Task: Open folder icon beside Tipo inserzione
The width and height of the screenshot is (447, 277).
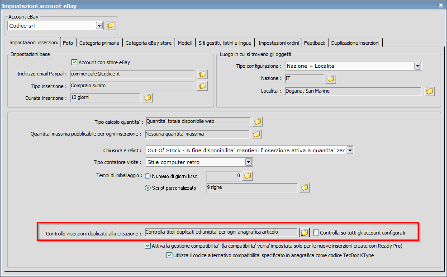Action: (x=202, y=86)
